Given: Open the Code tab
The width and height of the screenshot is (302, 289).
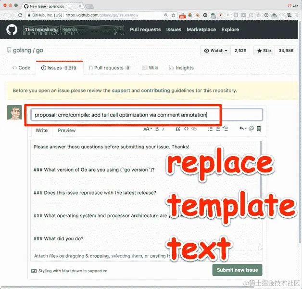Looking at the screenshot, I should coord(21,68).
